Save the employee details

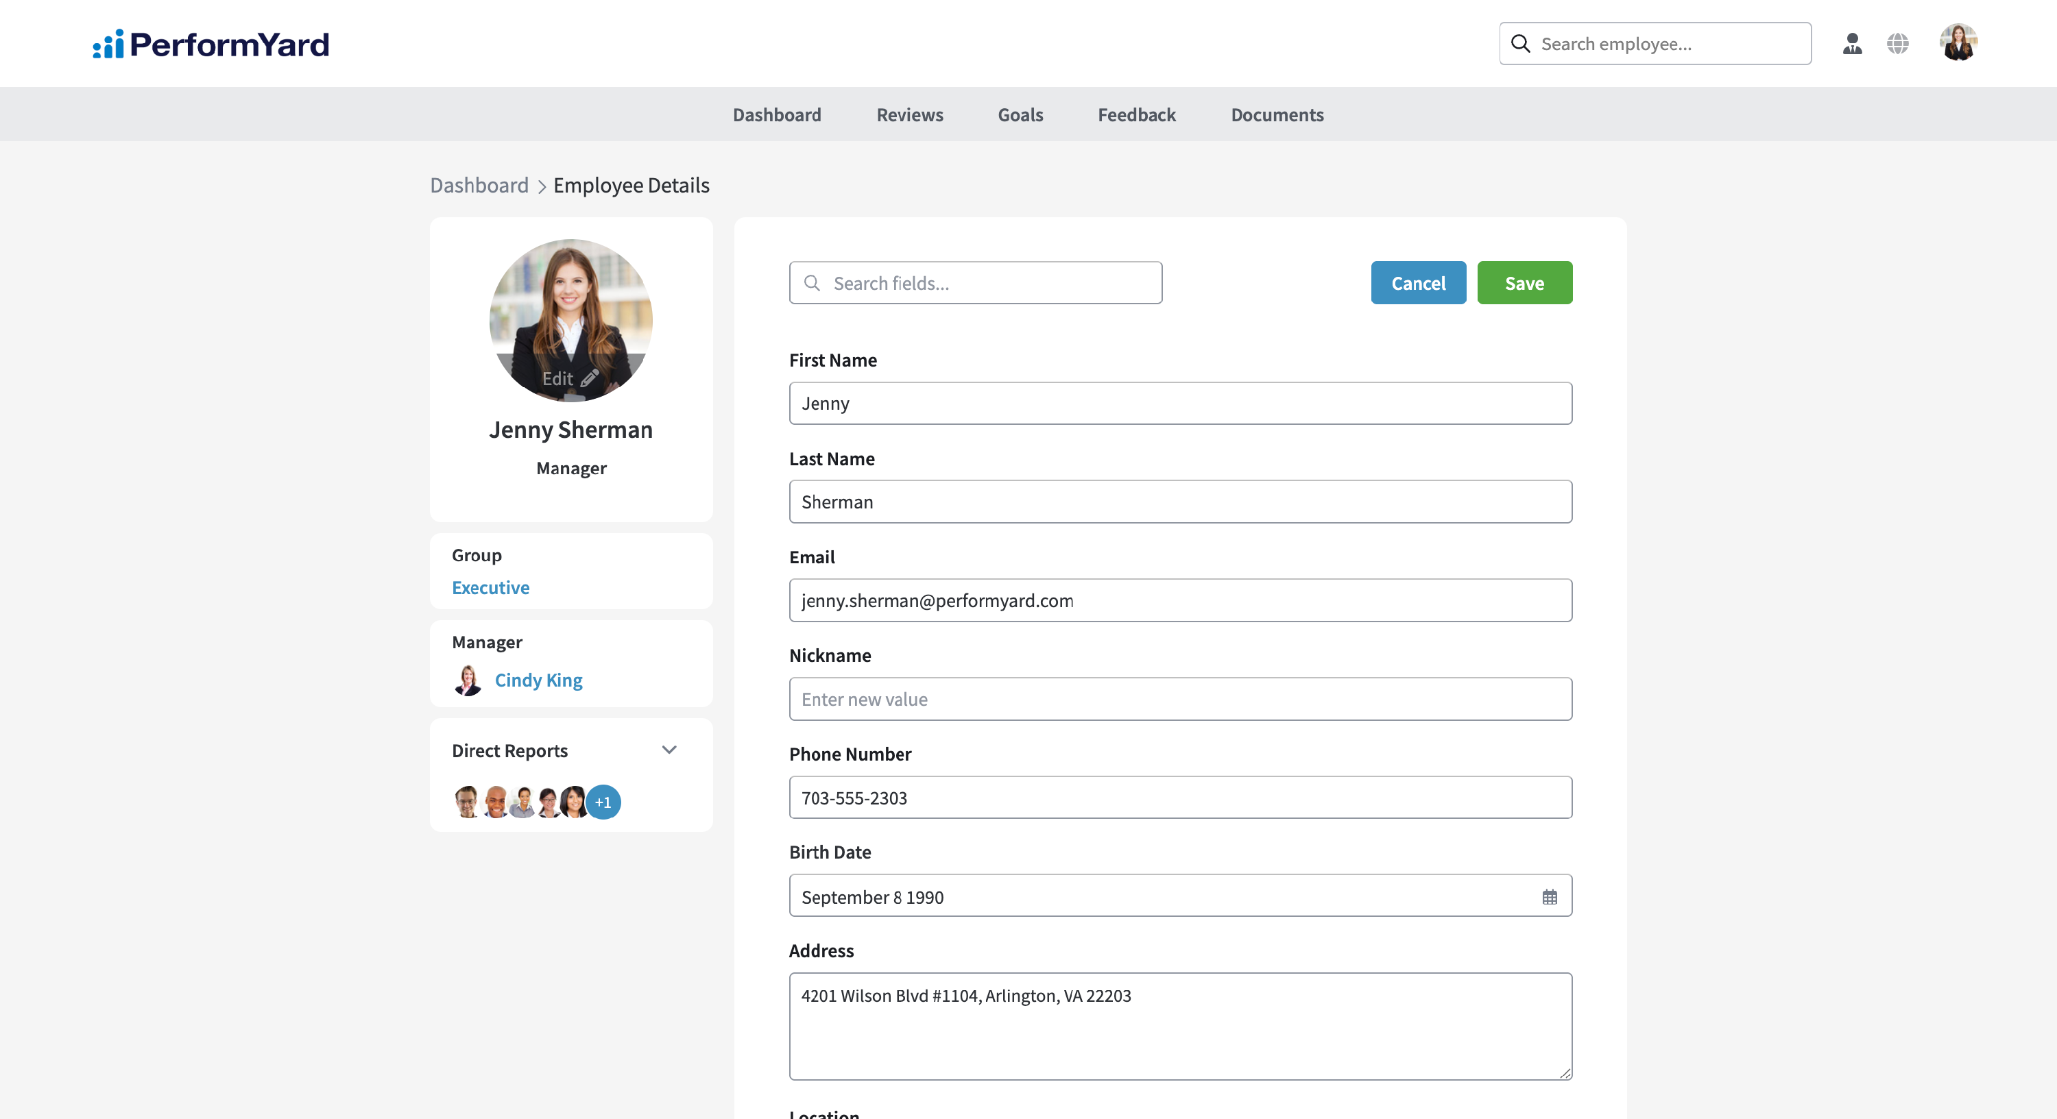click(x=1524, y=283)
